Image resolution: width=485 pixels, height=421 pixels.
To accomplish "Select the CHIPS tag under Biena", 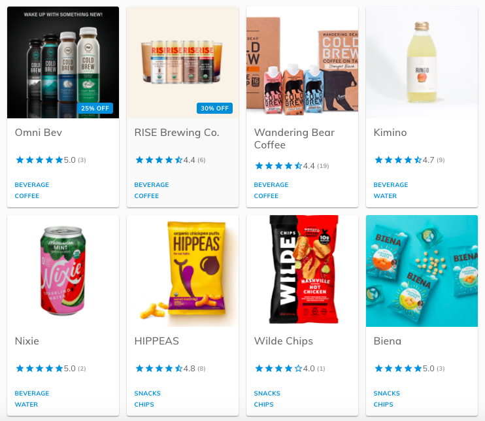I will click(x=383, y=404).
